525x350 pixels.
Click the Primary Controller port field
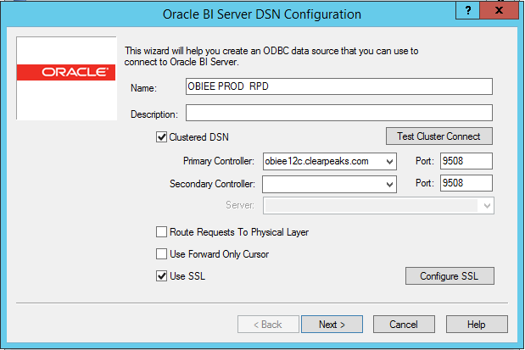point(466,161)
